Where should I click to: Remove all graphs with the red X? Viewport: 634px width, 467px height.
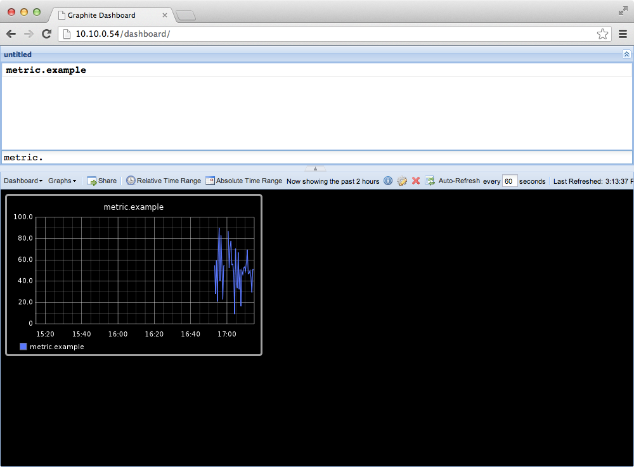[416, 181]
